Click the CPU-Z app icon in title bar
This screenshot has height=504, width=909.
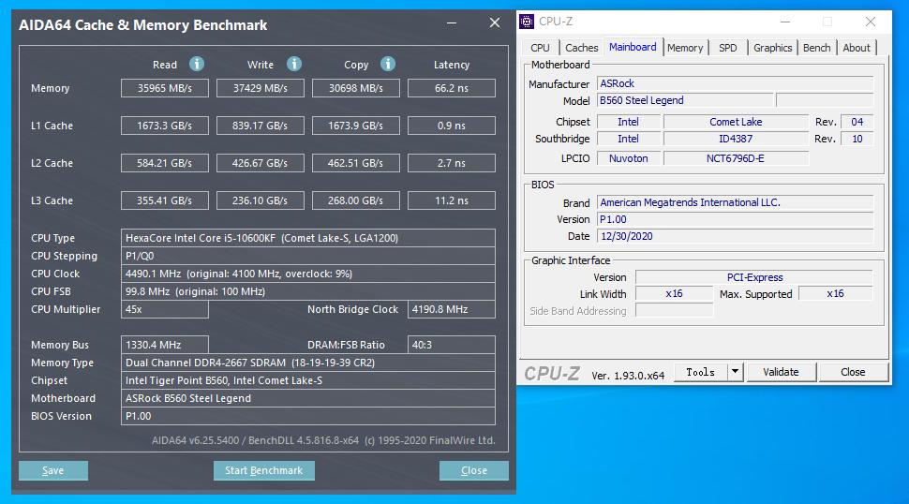coord(528,22)
